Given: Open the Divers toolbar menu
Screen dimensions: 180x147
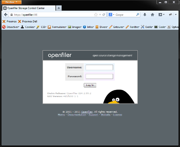Looking at the screenshot, I should pyautogui.click(x=101, y=27).
